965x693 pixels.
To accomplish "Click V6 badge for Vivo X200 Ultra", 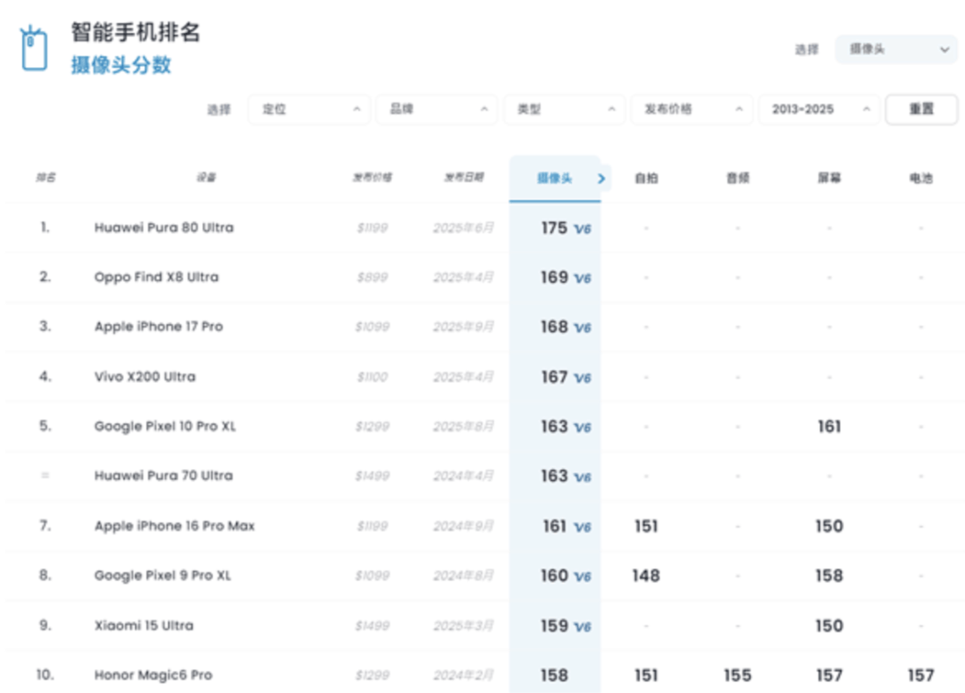I will pos(583,379).
